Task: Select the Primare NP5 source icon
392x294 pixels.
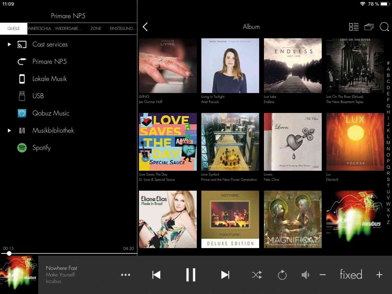Action: click(22, 62)
